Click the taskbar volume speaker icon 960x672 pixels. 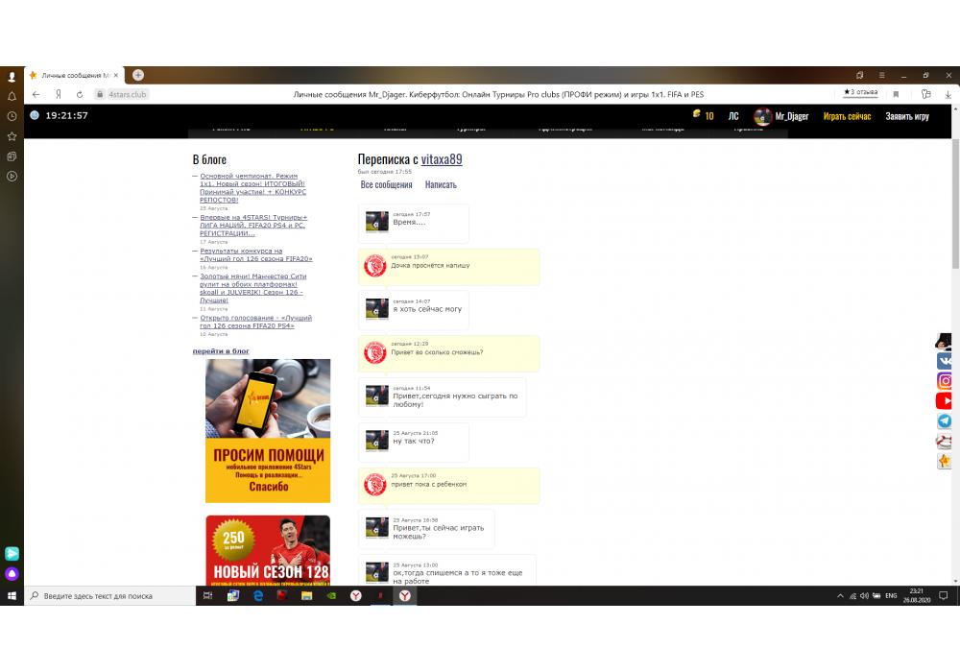point(864,595)
